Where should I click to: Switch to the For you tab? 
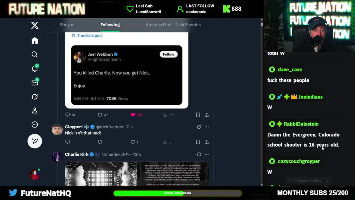click(67, 25)
